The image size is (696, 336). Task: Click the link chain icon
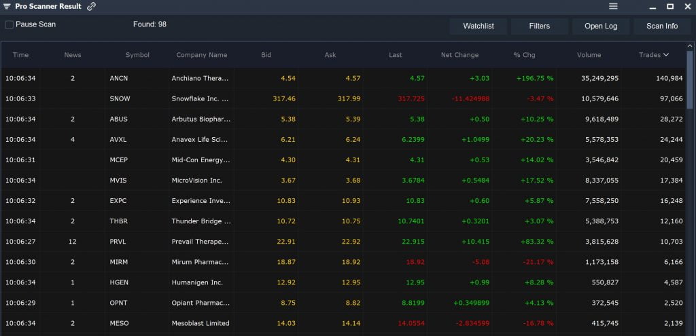point(92,7)
